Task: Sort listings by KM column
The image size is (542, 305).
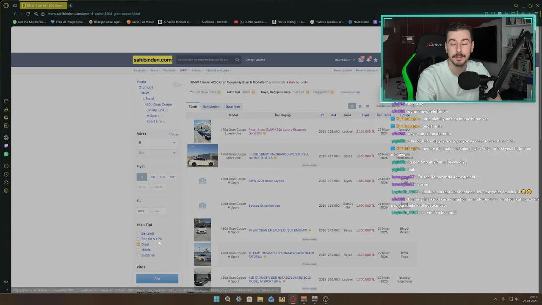Action: point(334,115)
